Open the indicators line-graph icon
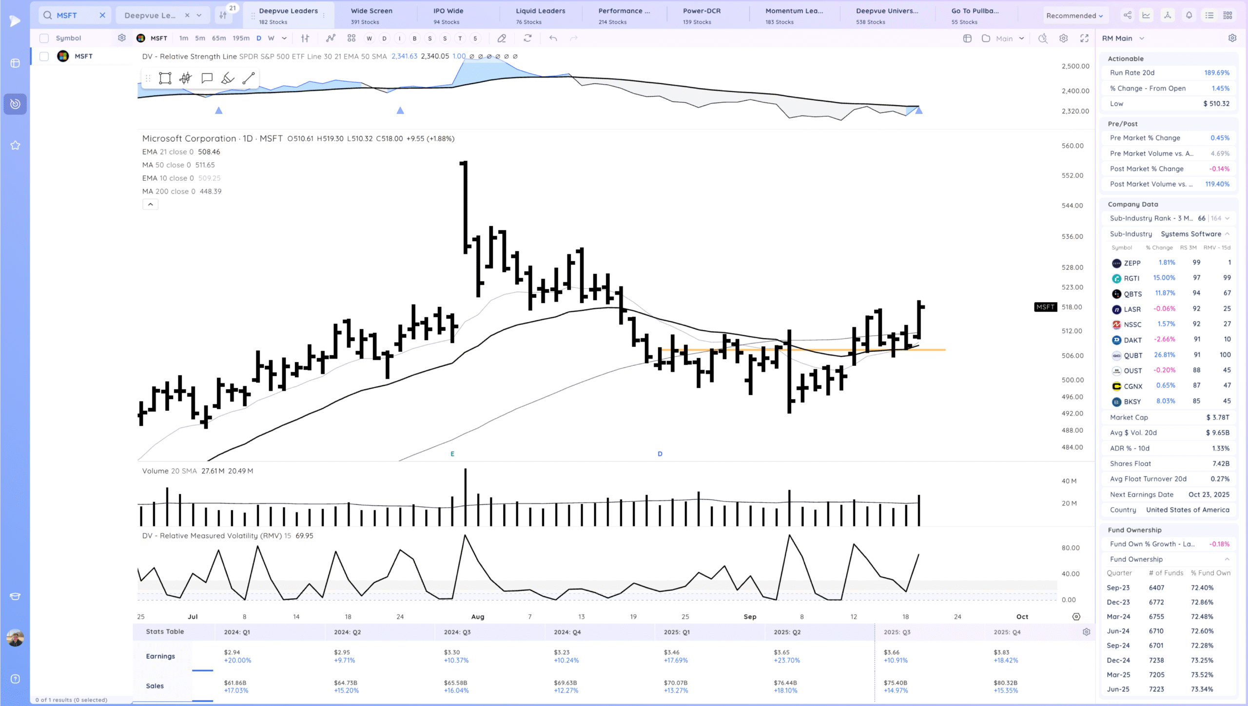The width and height of the screenshot is (1248, 706). 331,38
